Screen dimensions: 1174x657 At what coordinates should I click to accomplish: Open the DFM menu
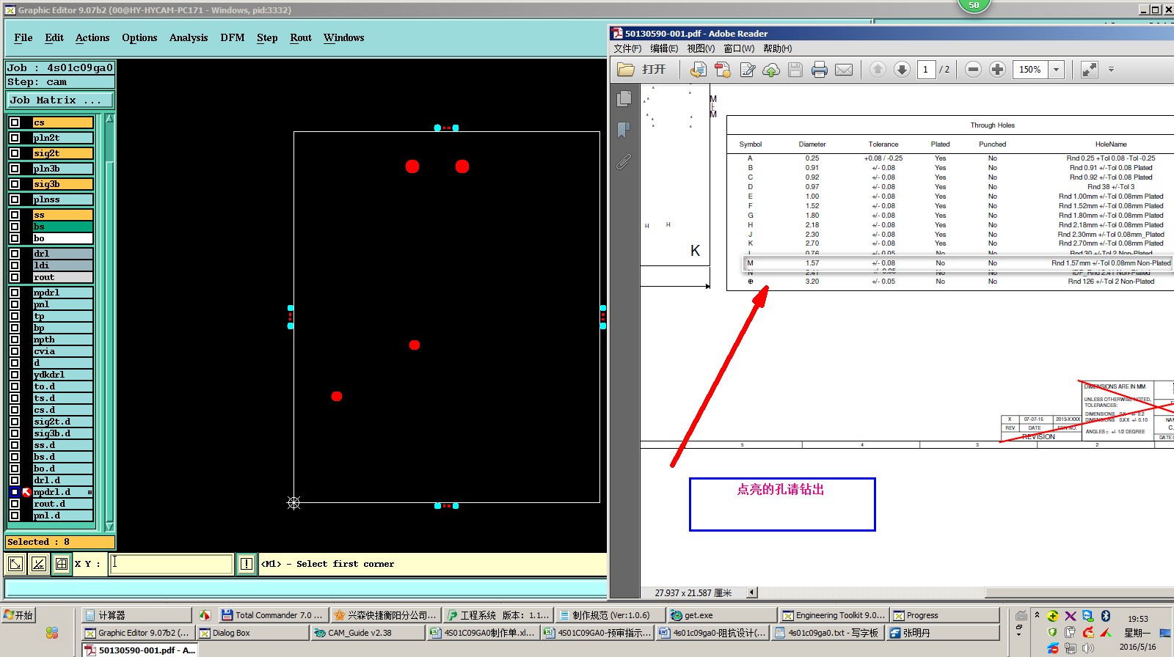click(x=233, y=37)
